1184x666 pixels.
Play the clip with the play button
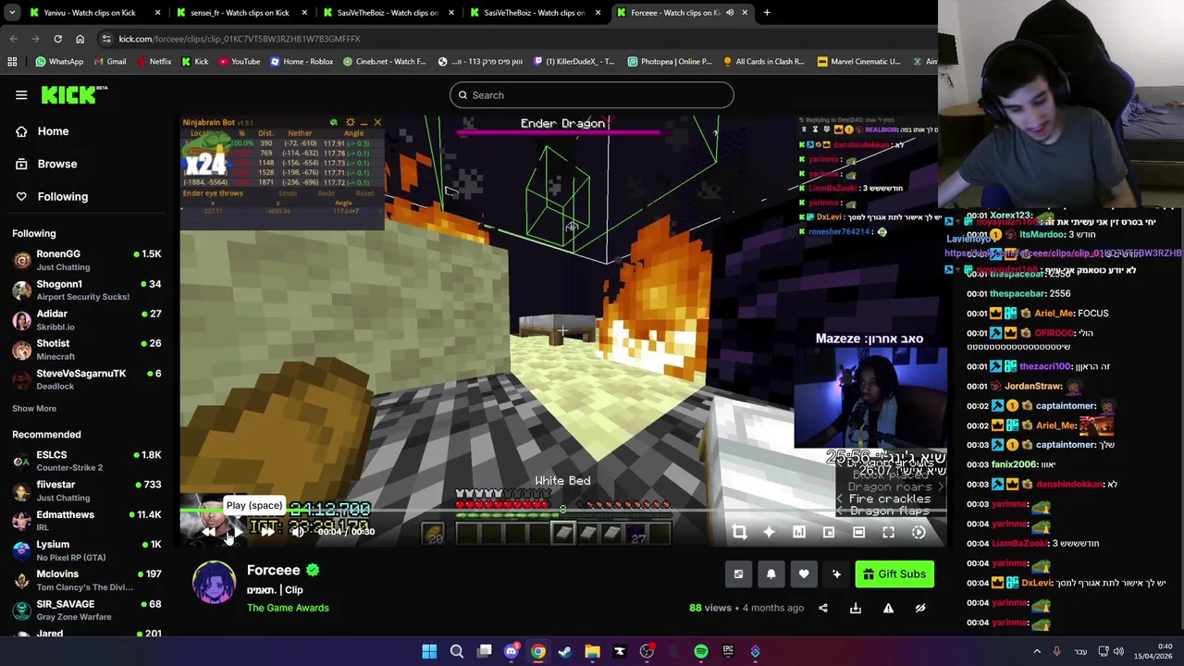(237, 532)
